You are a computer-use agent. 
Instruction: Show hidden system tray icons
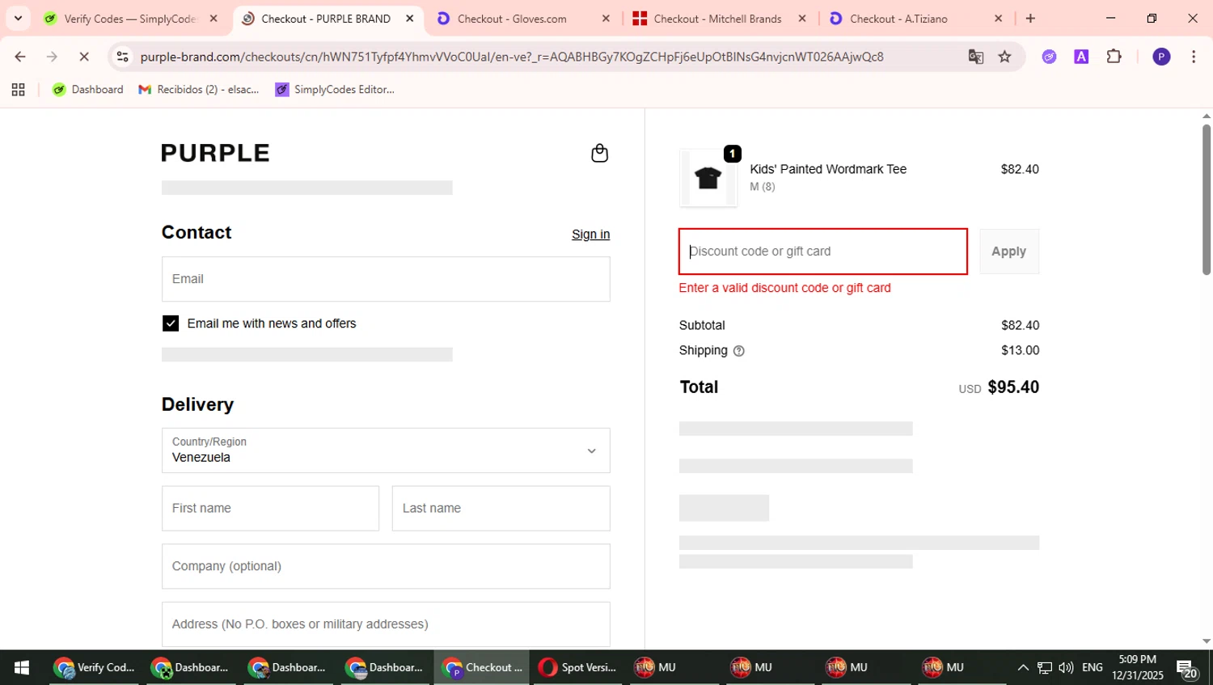pyautogui.click(x=1022, y=667)
